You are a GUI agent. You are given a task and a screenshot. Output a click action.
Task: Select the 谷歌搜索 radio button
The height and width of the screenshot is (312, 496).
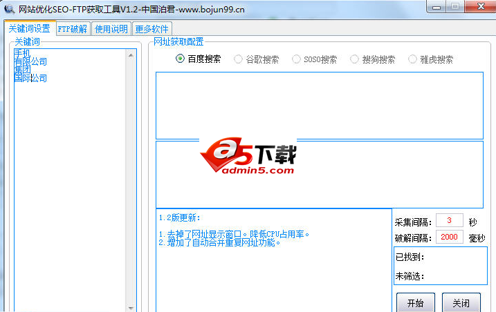pos(256,59)
